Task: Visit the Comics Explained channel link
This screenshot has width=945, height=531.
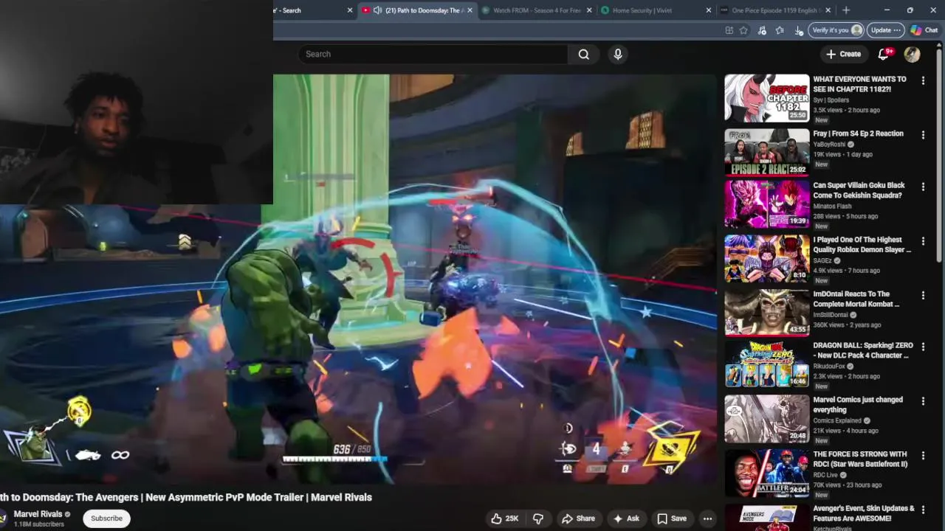Action: [x=838, y=420]
